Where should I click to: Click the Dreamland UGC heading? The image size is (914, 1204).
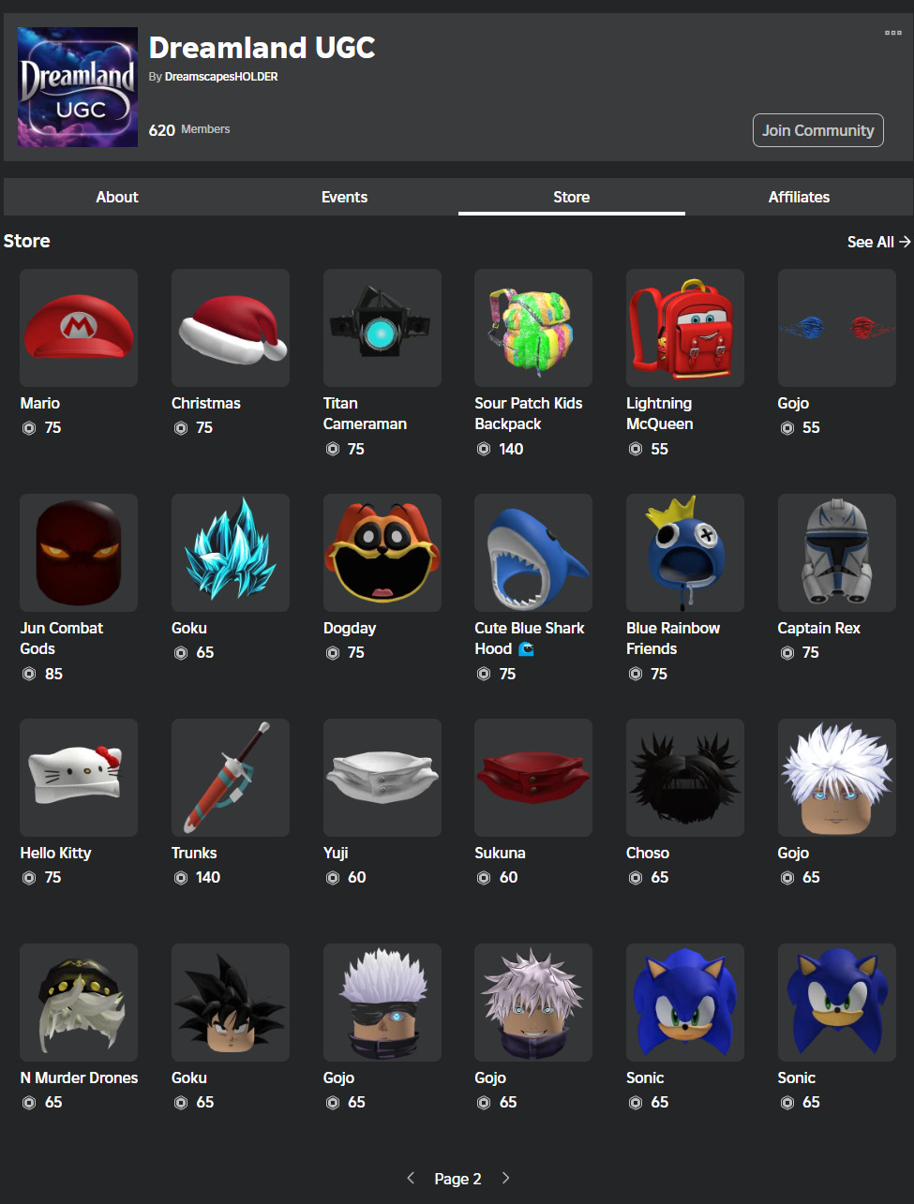click(x=262, y=48)
